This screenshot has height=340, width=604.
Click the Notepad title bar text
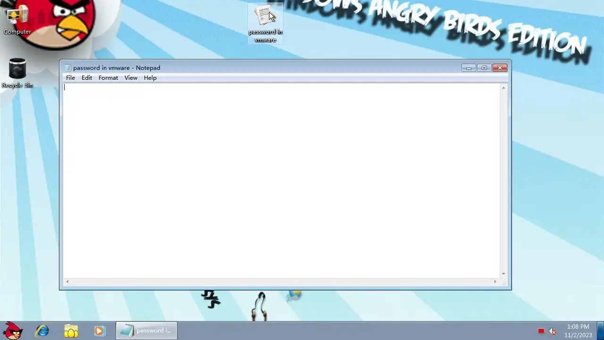tap(117, 68)
